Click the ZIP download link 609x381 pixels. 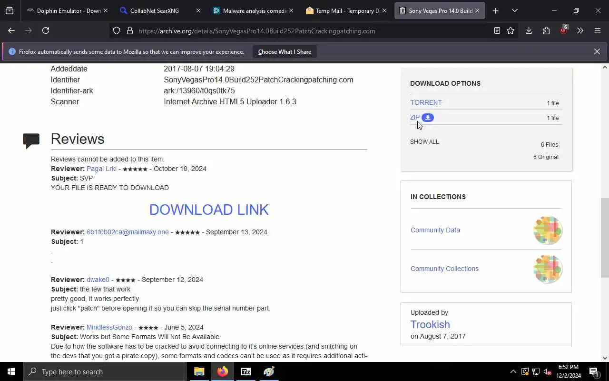415,117
